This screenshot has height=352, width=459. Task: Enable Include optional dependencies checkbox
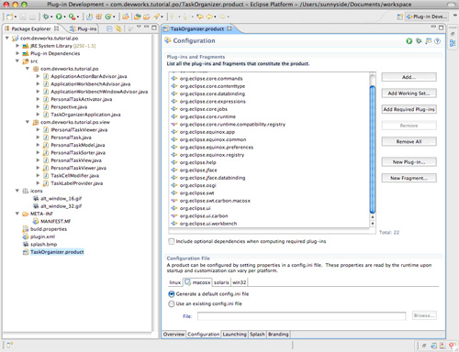pyautogui.click(x=172, y=241)
